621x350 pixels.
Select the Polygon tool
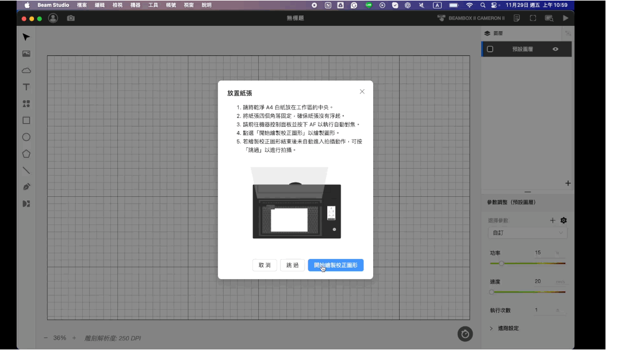[26, 154]
